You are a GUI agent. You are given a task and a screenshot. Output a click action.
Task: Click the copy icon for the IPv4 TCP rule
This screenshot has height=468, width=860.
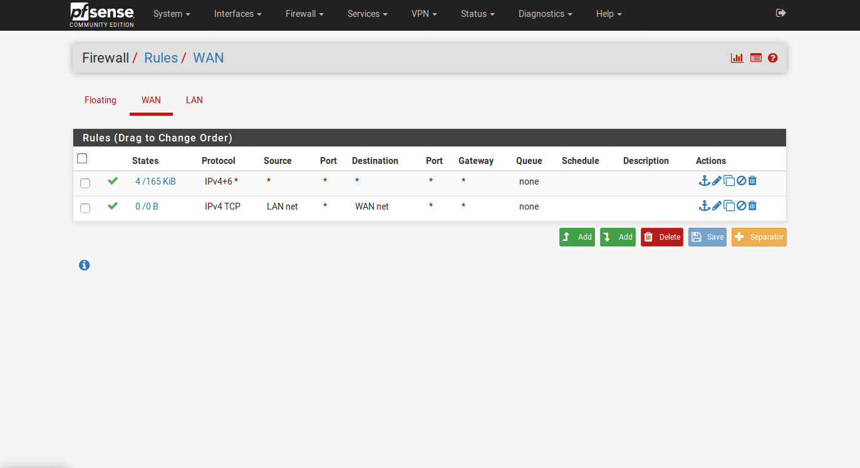click(x=729, y=206)
